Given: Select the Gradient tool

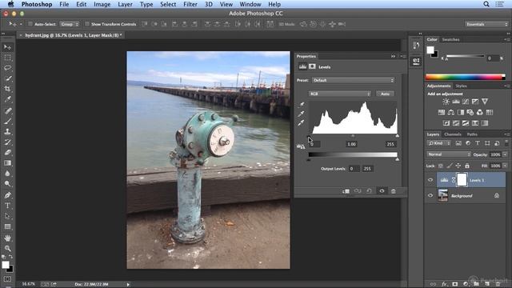Looking at the screenshot, I should tap(7, 163).
